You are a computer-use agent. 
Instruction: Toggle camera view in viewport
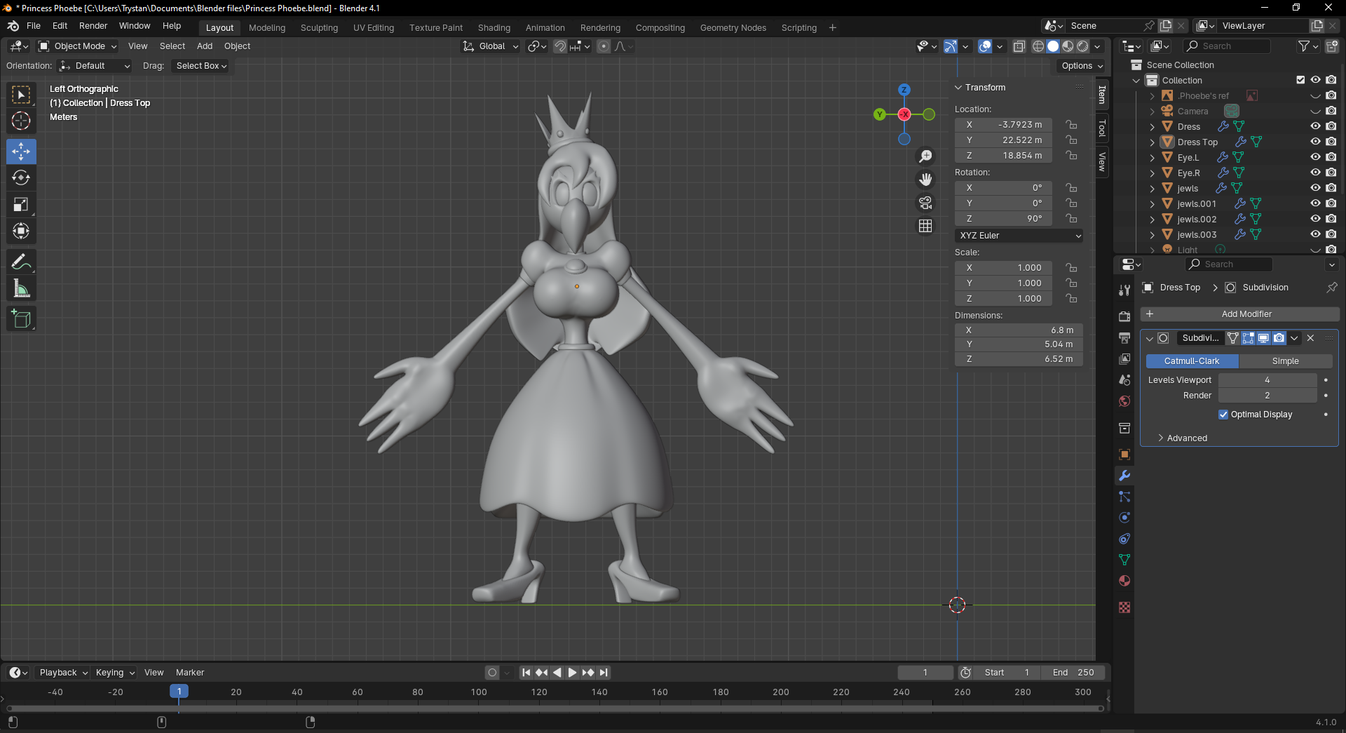point(925,203)
